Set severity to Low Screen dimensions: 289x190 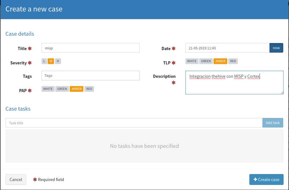point(44,61)
